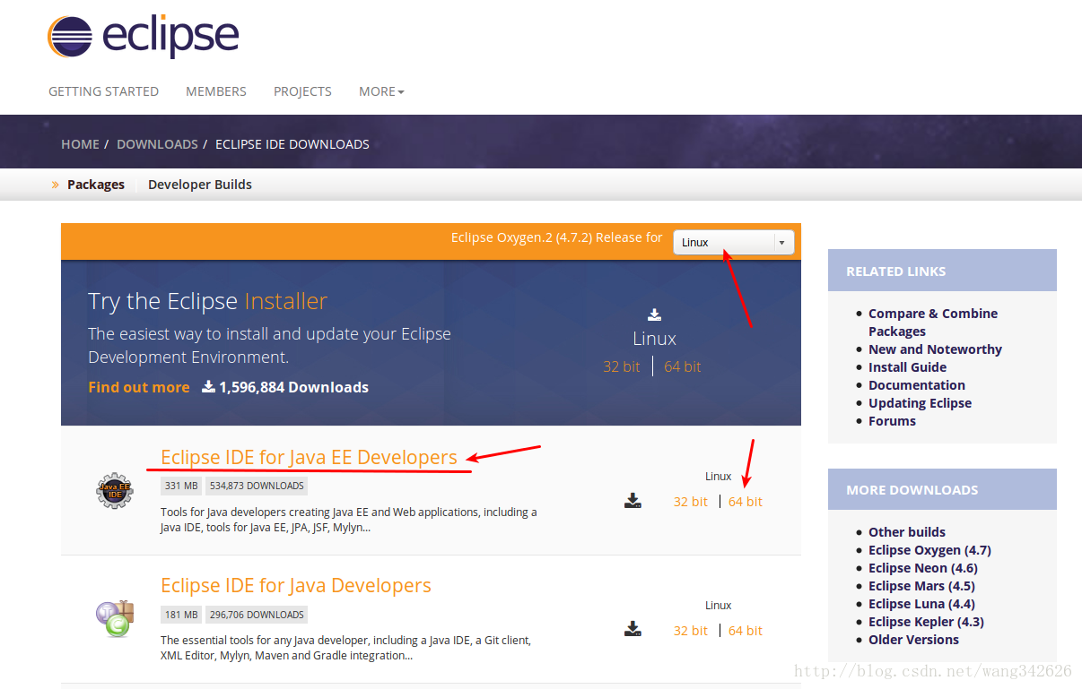Image resolution: width=1082 pixels, height=689 pixels.
Task: Click the Eclipse logo
Action: pyautogui.click(x=144, y=37)
